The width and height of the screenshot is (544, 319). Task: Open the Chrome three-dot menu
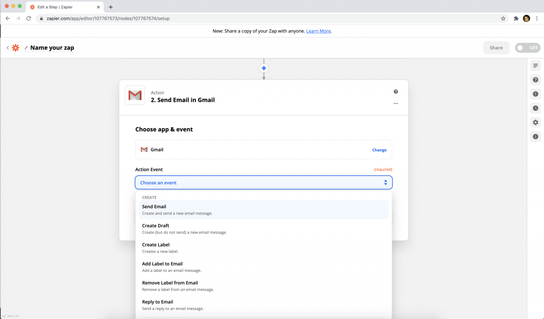point(537,19)
